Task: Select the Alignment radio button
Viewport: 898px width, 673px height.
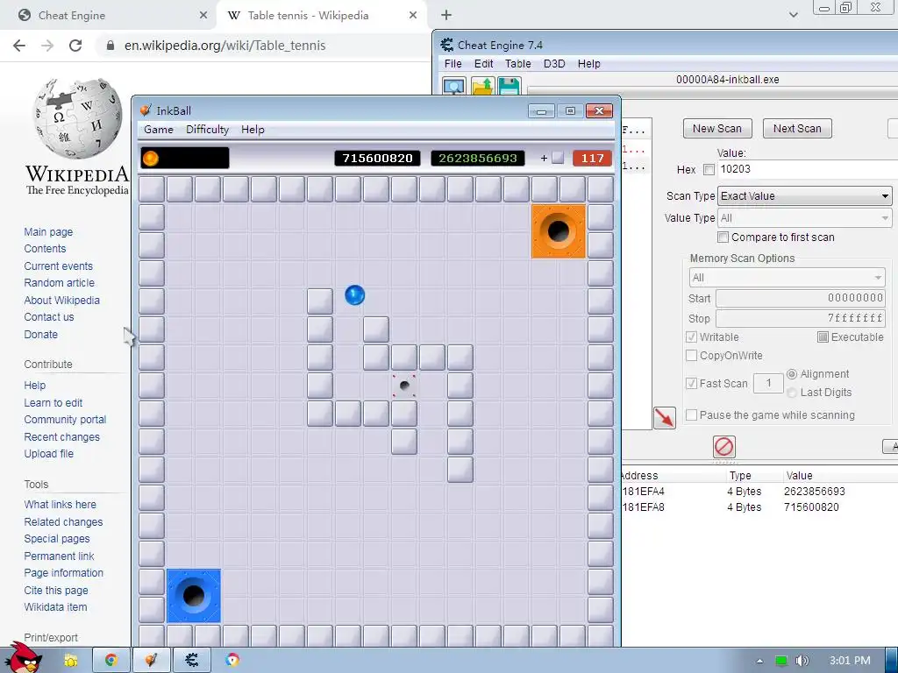Action: click(792, 374)
